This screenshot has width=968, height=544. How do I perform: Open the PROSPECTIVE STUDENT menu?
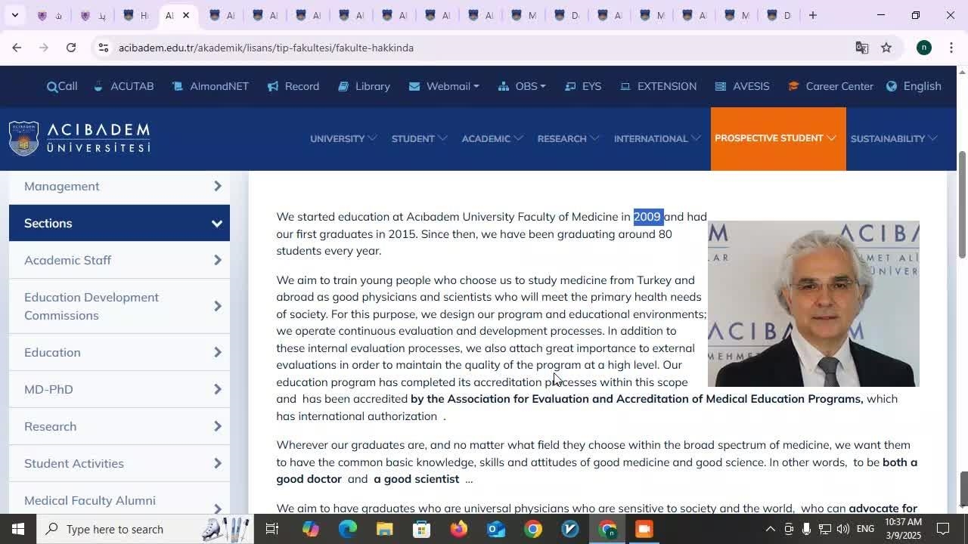777,138
